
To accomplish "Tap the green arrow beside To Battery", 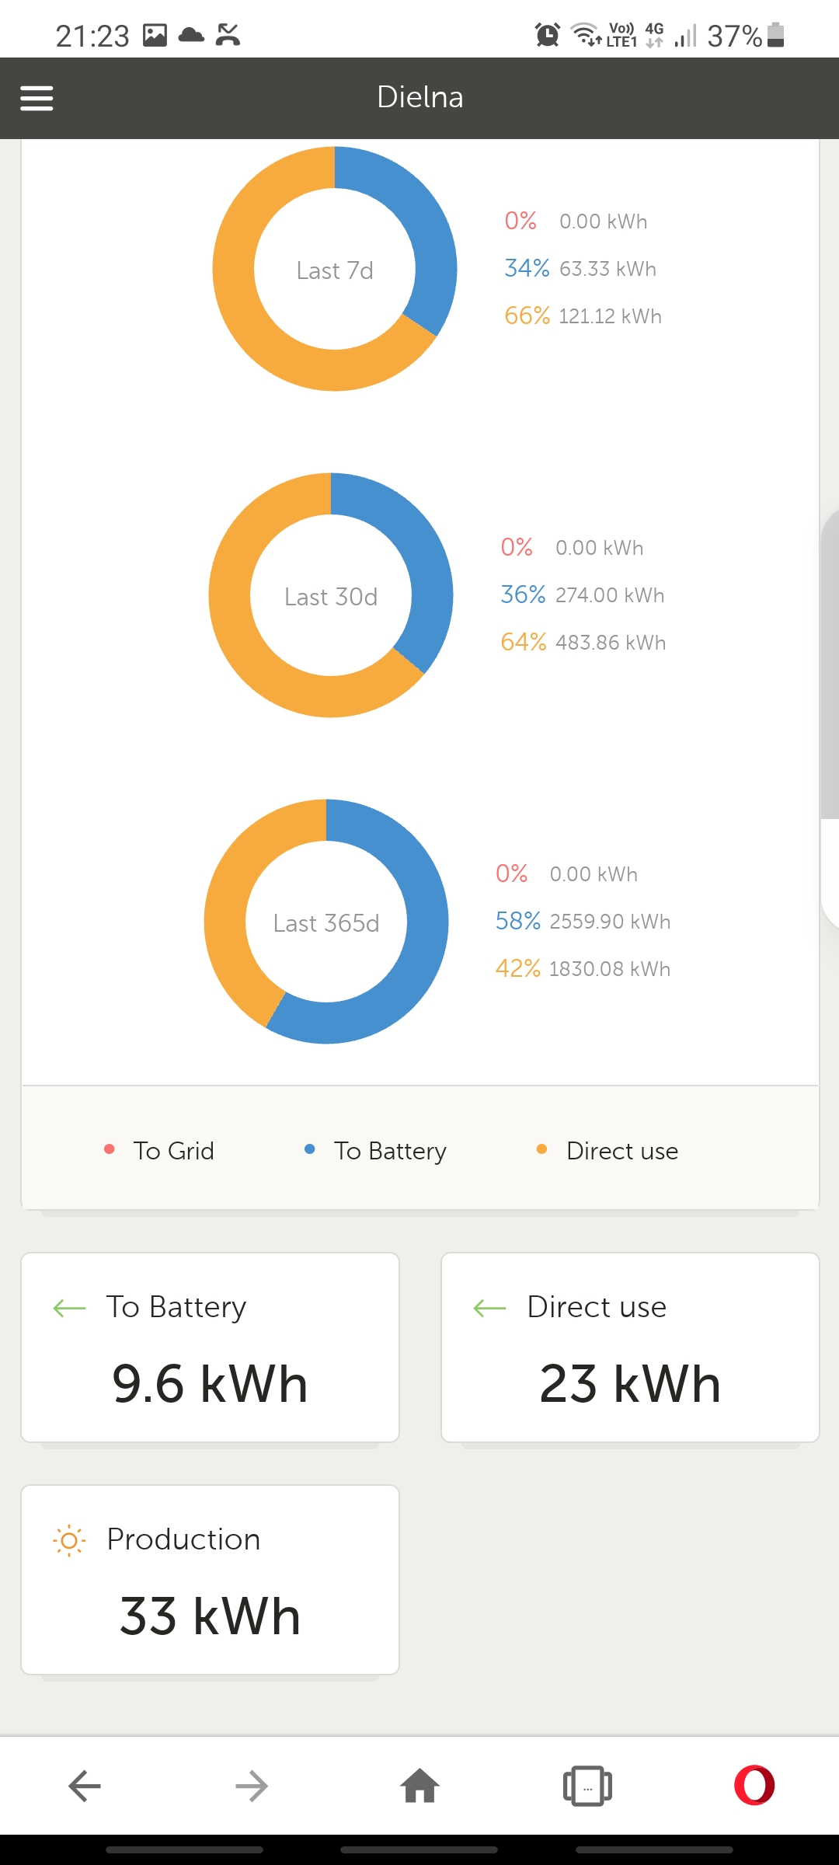I will click(x=69, y=1308).
